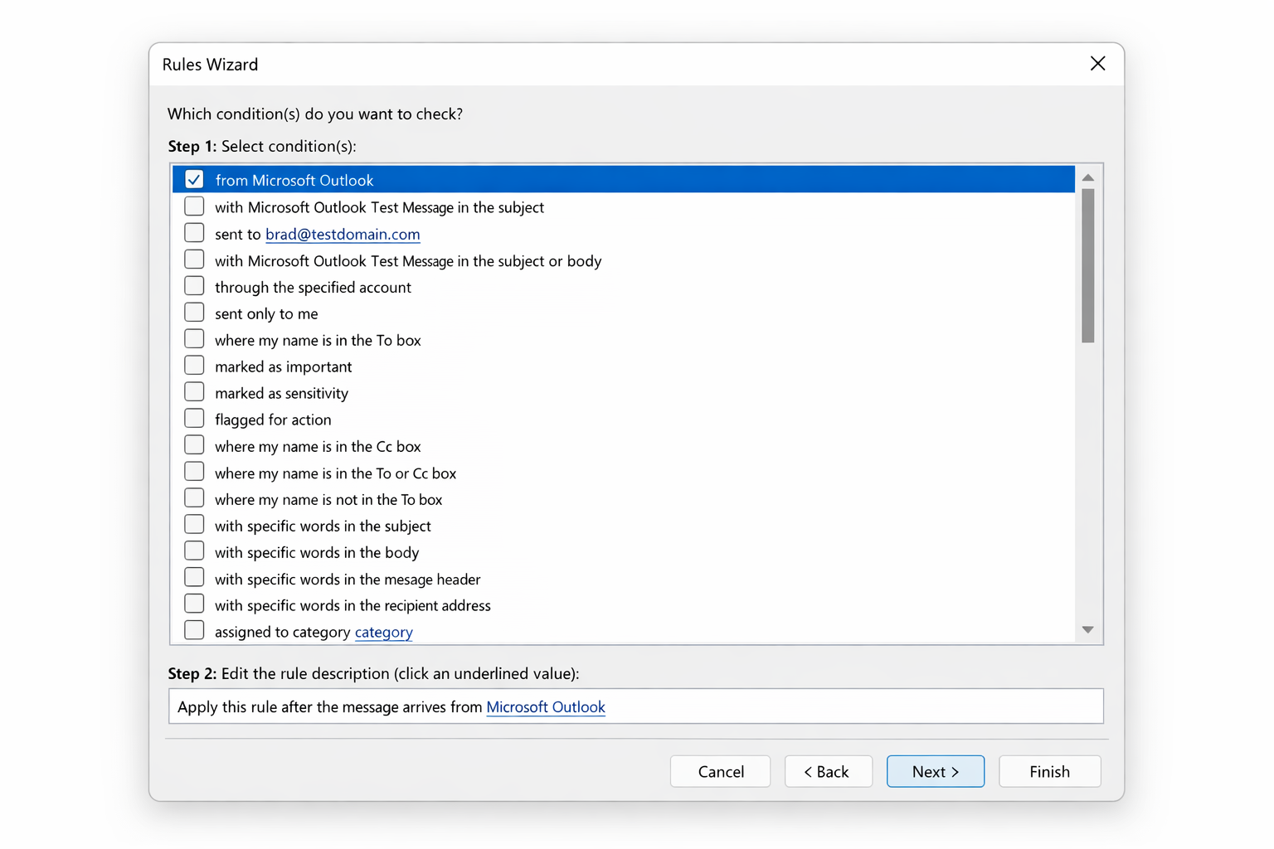Open the brad@testdomain.com link

[342, 234]
